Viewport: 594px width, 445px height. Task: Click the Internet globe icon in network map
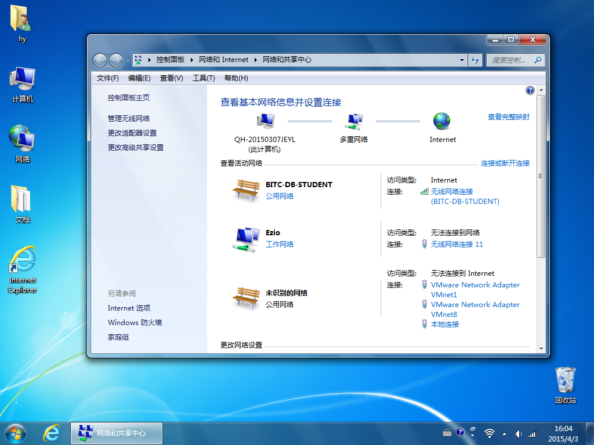click(441, 121)
